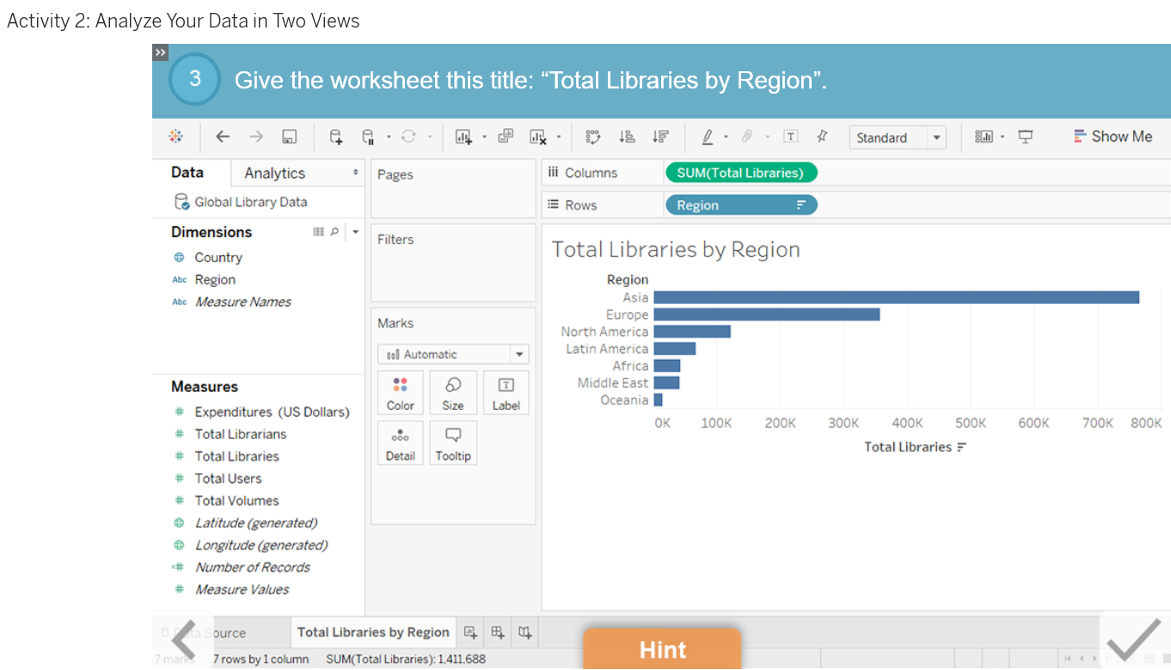Viewport: 1171px width, 670px height.
Task: Open dropdown arrow beside Show/Hide Cards icon
Action: (x=1002, y=137)
